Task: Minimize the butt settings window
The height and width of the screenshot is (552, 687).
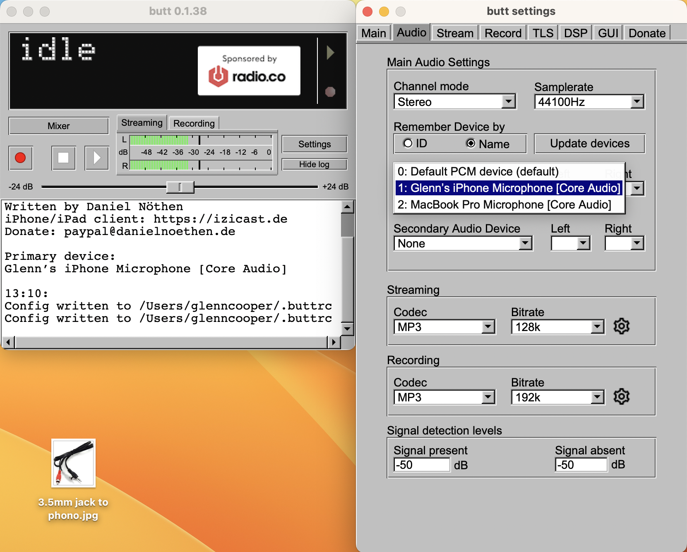Action: pyautogui.click(x=384, y=11)
